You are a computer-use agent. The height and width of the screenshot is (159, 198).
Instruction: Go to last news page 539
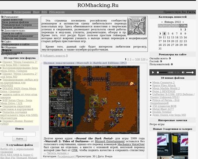[x=143, y=59]
